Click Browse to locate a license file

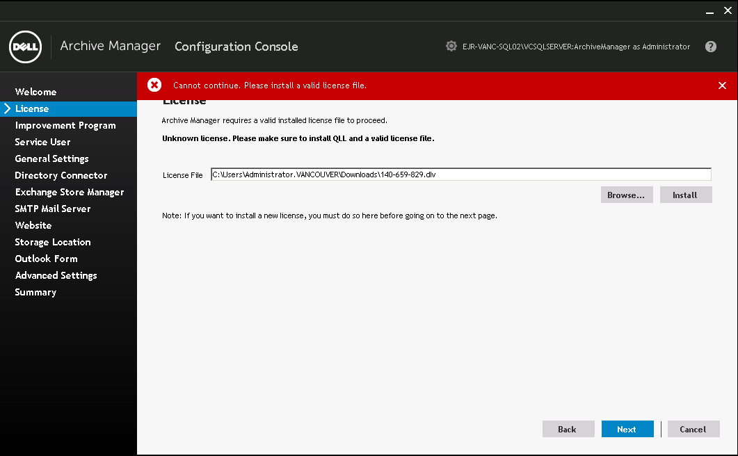click(626, 195)
